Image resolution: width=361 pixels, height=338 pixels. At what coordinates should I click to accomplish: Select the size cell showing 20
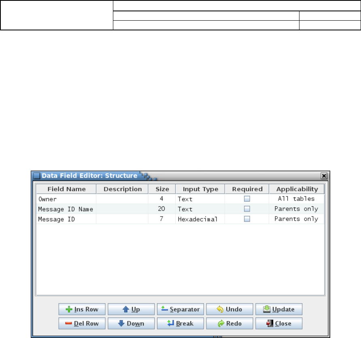pos(162,209)
